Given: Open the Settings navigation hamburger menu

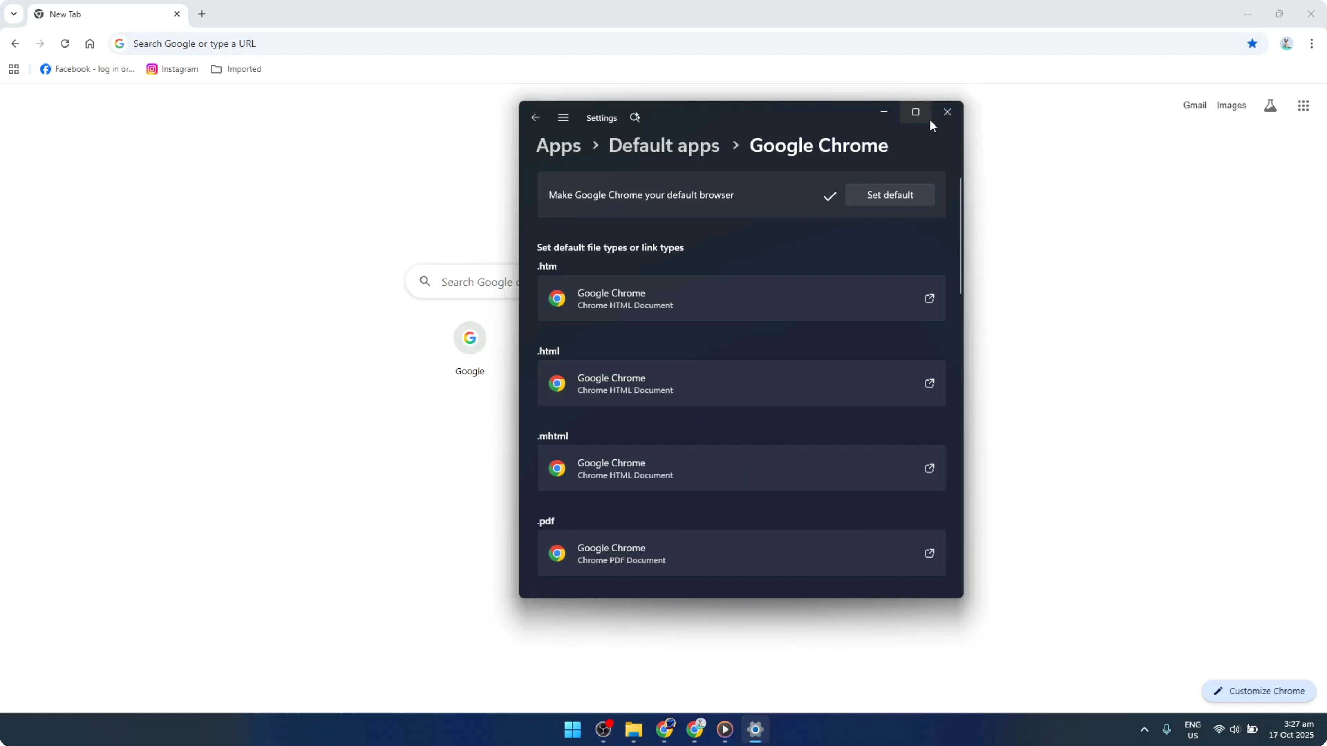Looking at the screenshot, I should click(x=563, y=117).
